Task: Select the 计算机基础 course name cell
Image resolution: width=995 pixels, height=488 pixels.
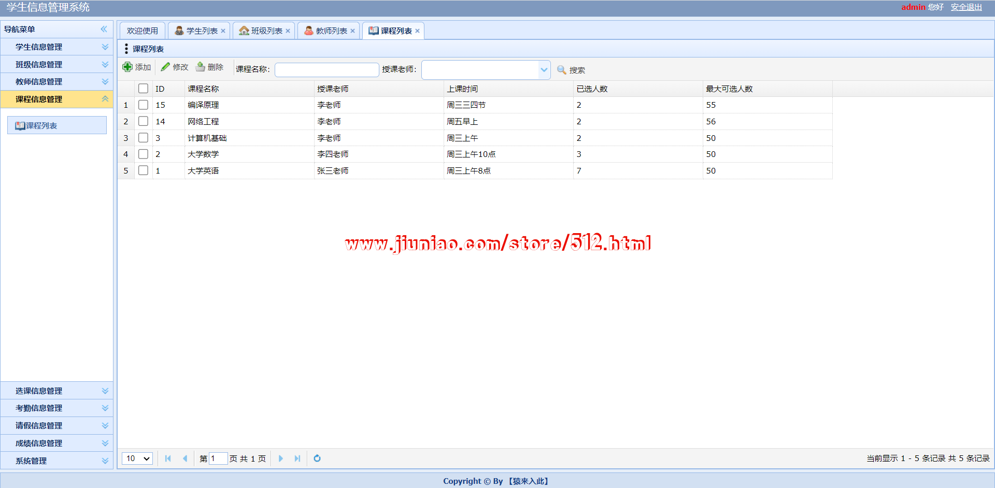Action: [x=250, y=138]
